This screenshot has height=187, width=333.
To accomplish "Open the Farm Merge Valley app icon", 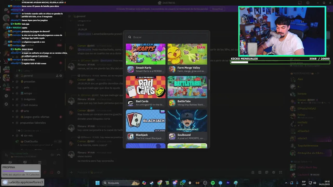I will tap(172, 69).
